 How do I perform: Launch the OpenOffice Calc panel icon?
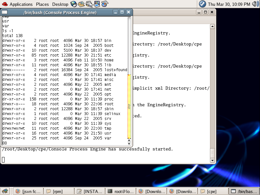(x=105, y=4)
